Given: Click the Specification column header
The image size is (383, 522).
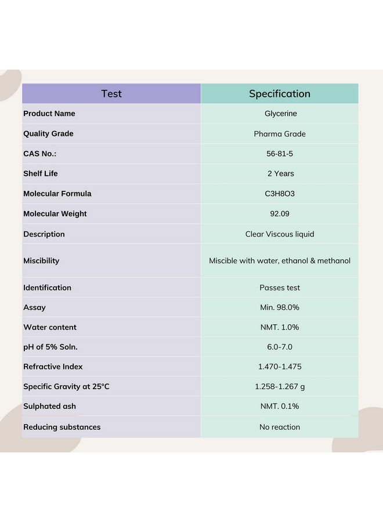Looking at the screenshot, I should (x=280, y=93).
